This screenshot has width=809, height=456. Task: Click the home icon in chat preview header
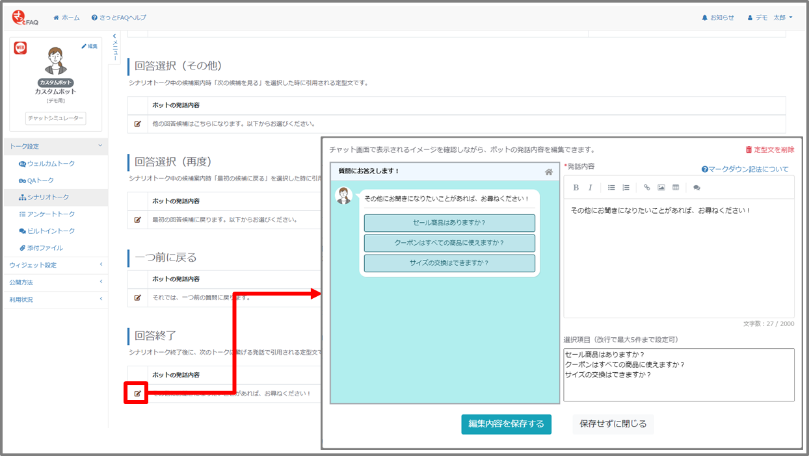549,171
